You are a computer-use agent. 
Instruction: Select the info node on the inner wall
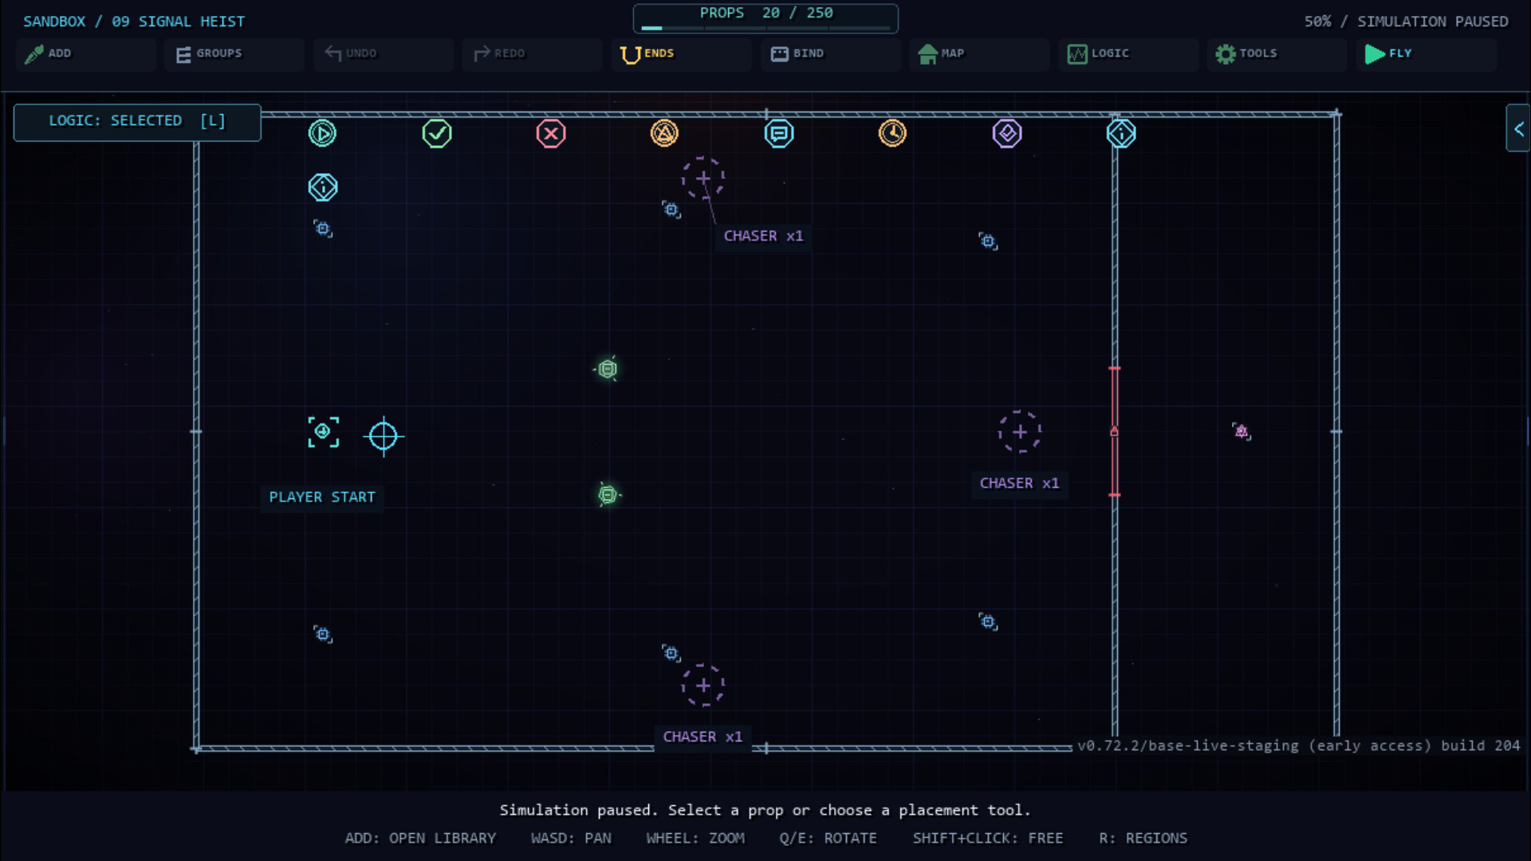1121,133
